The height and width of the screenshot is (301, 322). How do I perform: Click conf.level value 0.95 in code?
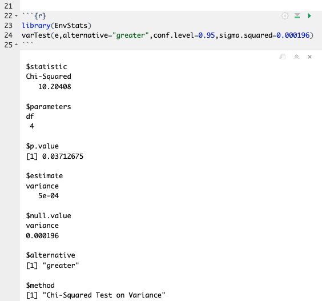coord(207,35)
